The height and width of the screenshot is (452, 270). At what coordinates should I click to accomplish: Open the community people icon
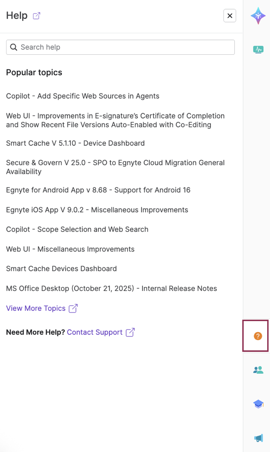tap(258, 370)
